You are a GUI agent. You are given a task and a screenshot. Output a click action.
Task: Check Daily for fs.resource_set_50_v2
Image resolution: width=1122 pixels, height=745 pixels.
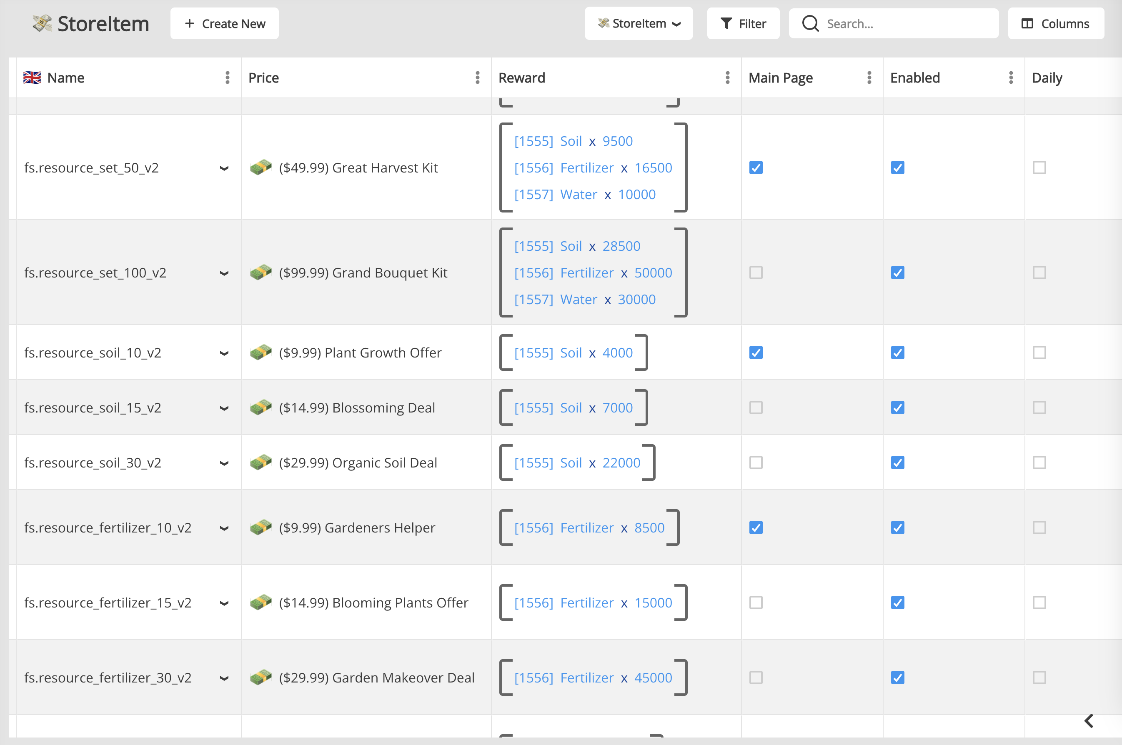coord(1039,168)
